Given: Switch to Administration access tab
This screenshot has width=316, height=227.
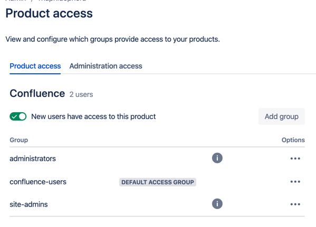Looking at the screenshot, I should (106, 66).
